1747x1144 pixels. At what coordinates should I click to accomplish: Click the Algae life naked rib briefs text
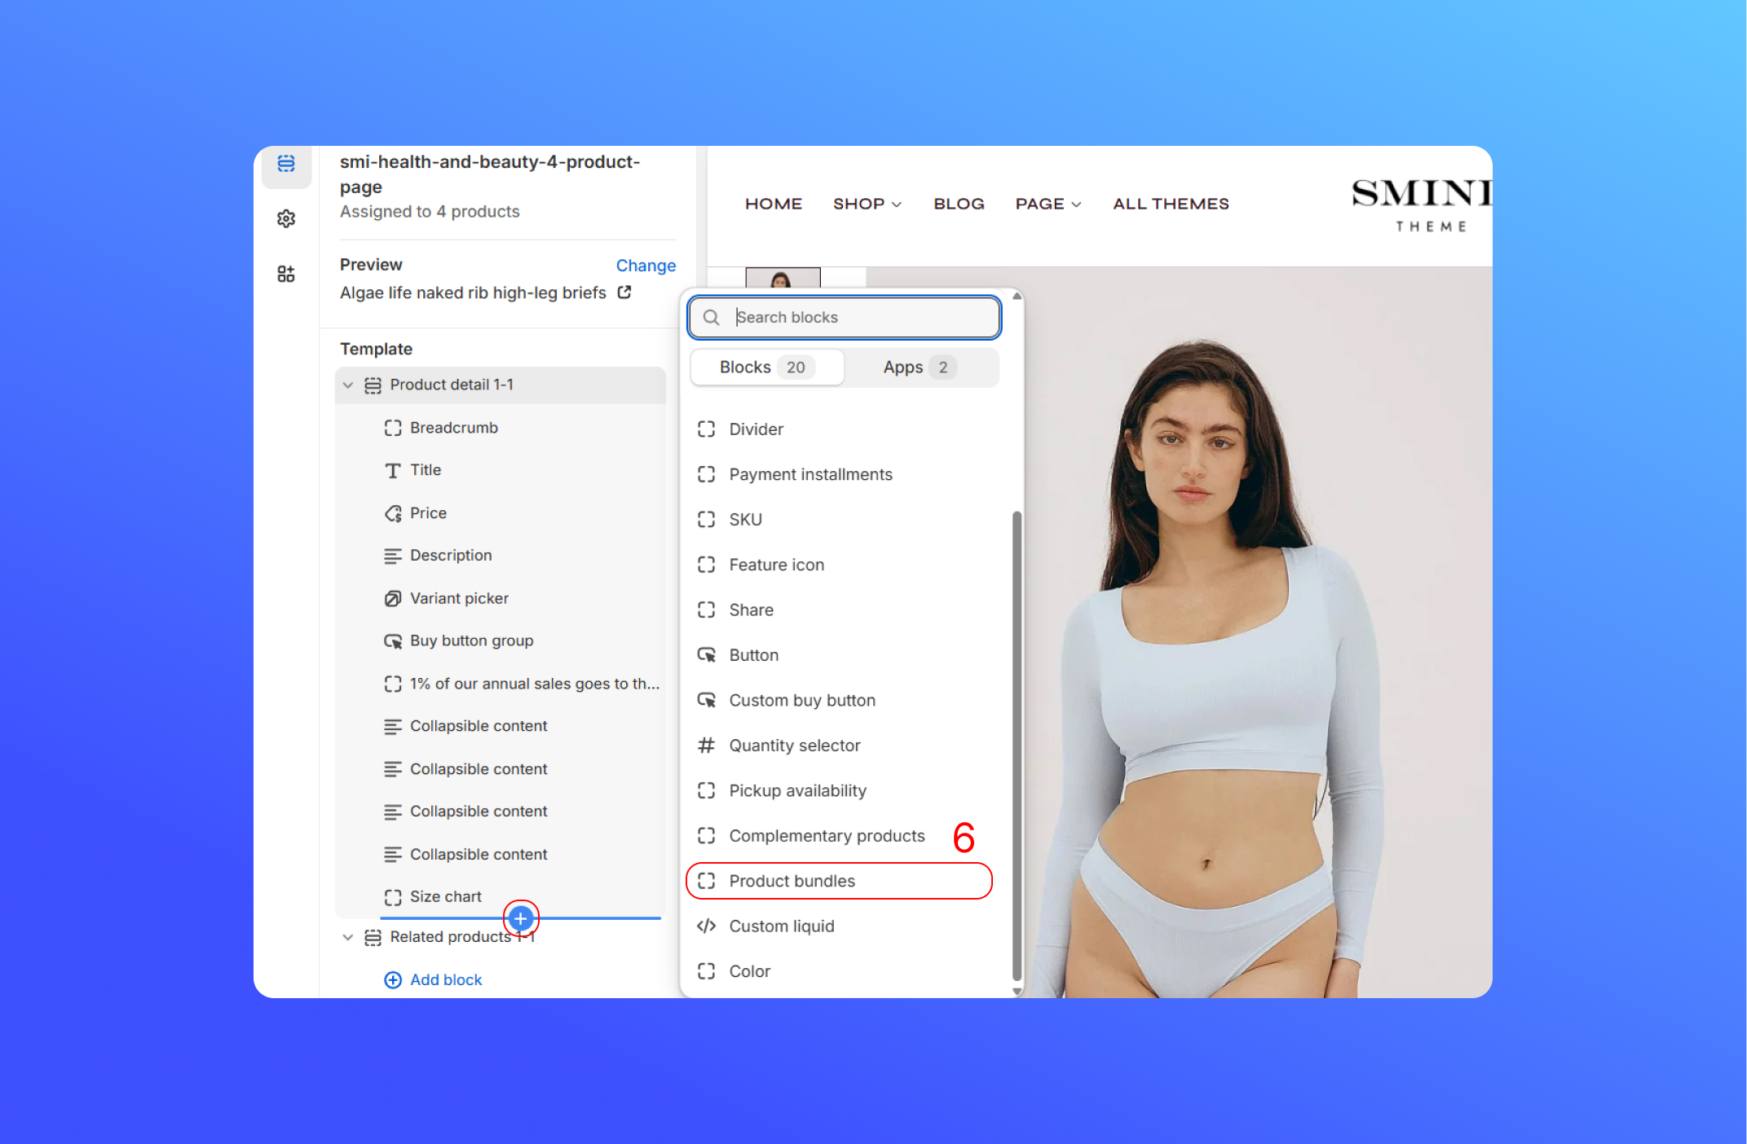click(x=473, y=293)
